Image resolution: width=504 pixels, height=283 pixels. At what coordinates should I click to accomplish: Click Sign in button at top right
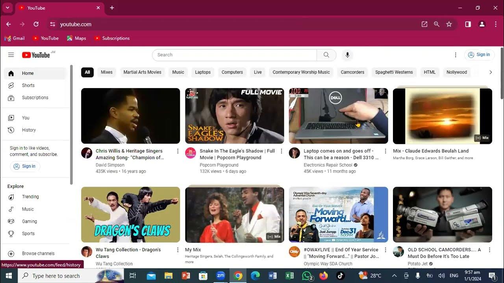[479, 55]
